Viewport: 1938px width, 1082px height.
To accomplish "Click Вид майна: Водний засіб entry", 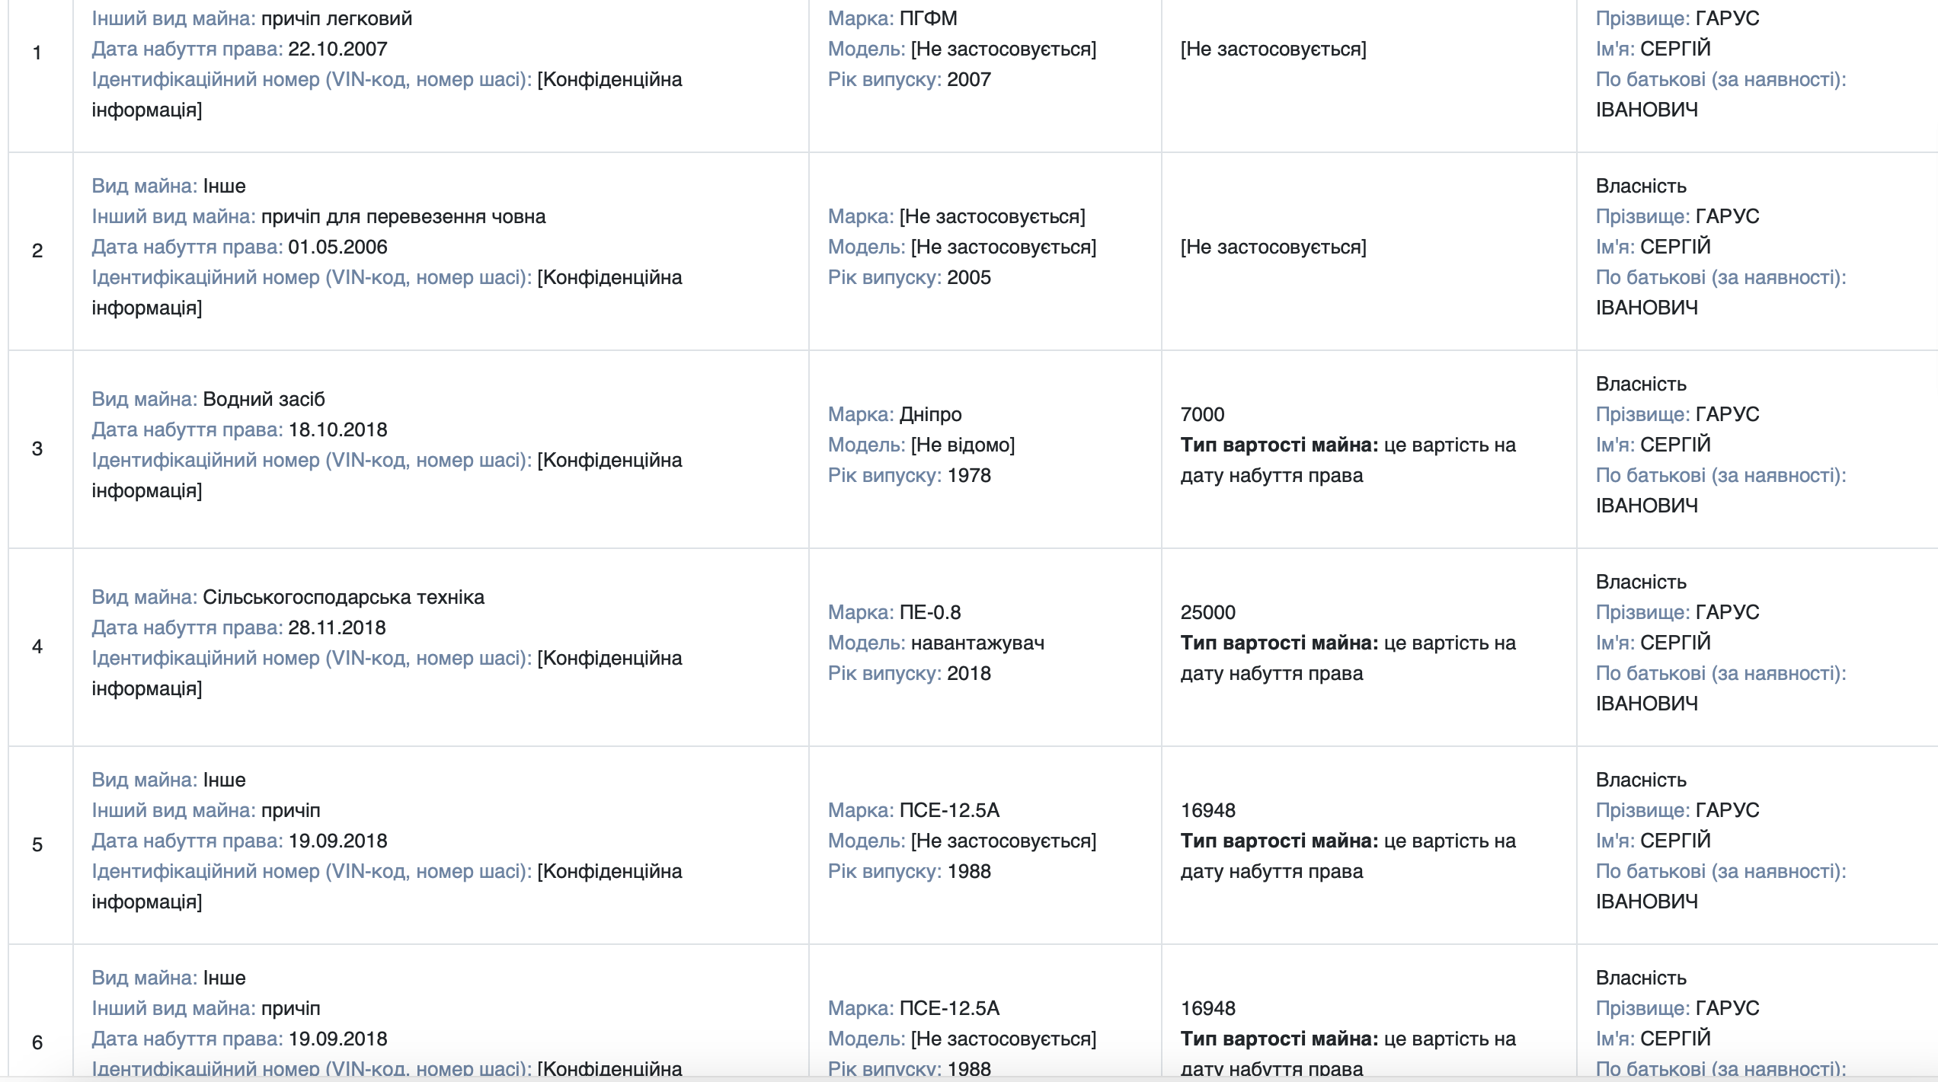I will click(208, 399).
